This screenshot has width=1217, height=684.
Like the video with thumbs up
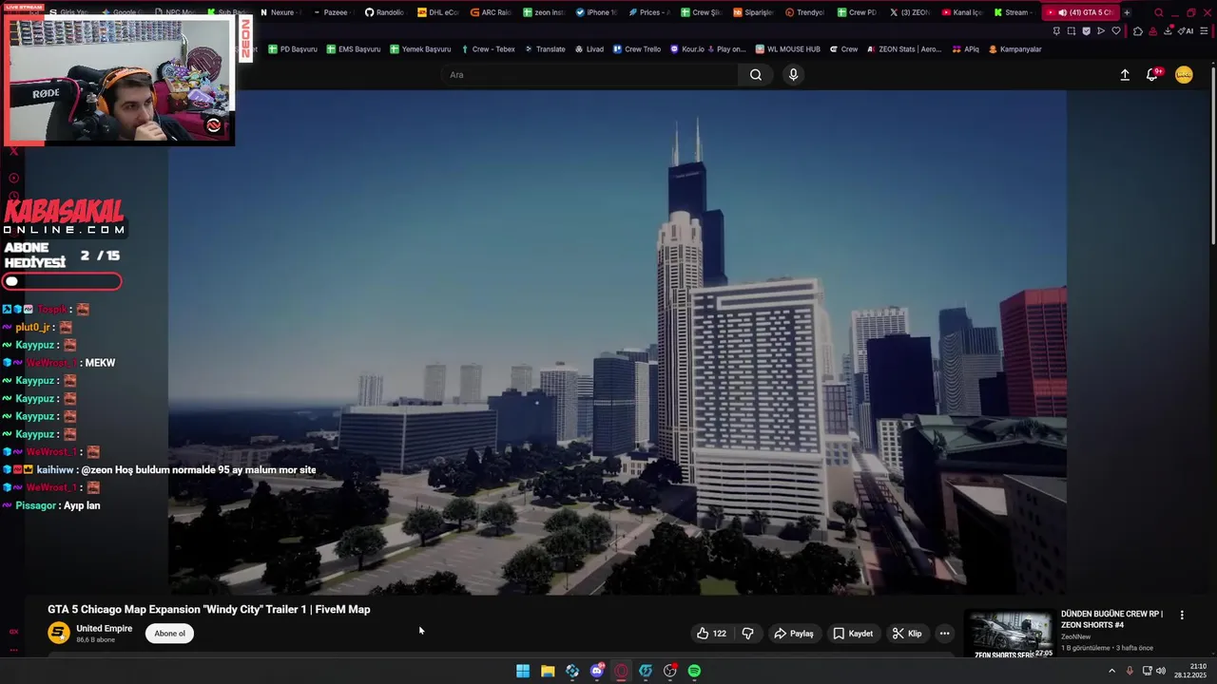[711, 634]
